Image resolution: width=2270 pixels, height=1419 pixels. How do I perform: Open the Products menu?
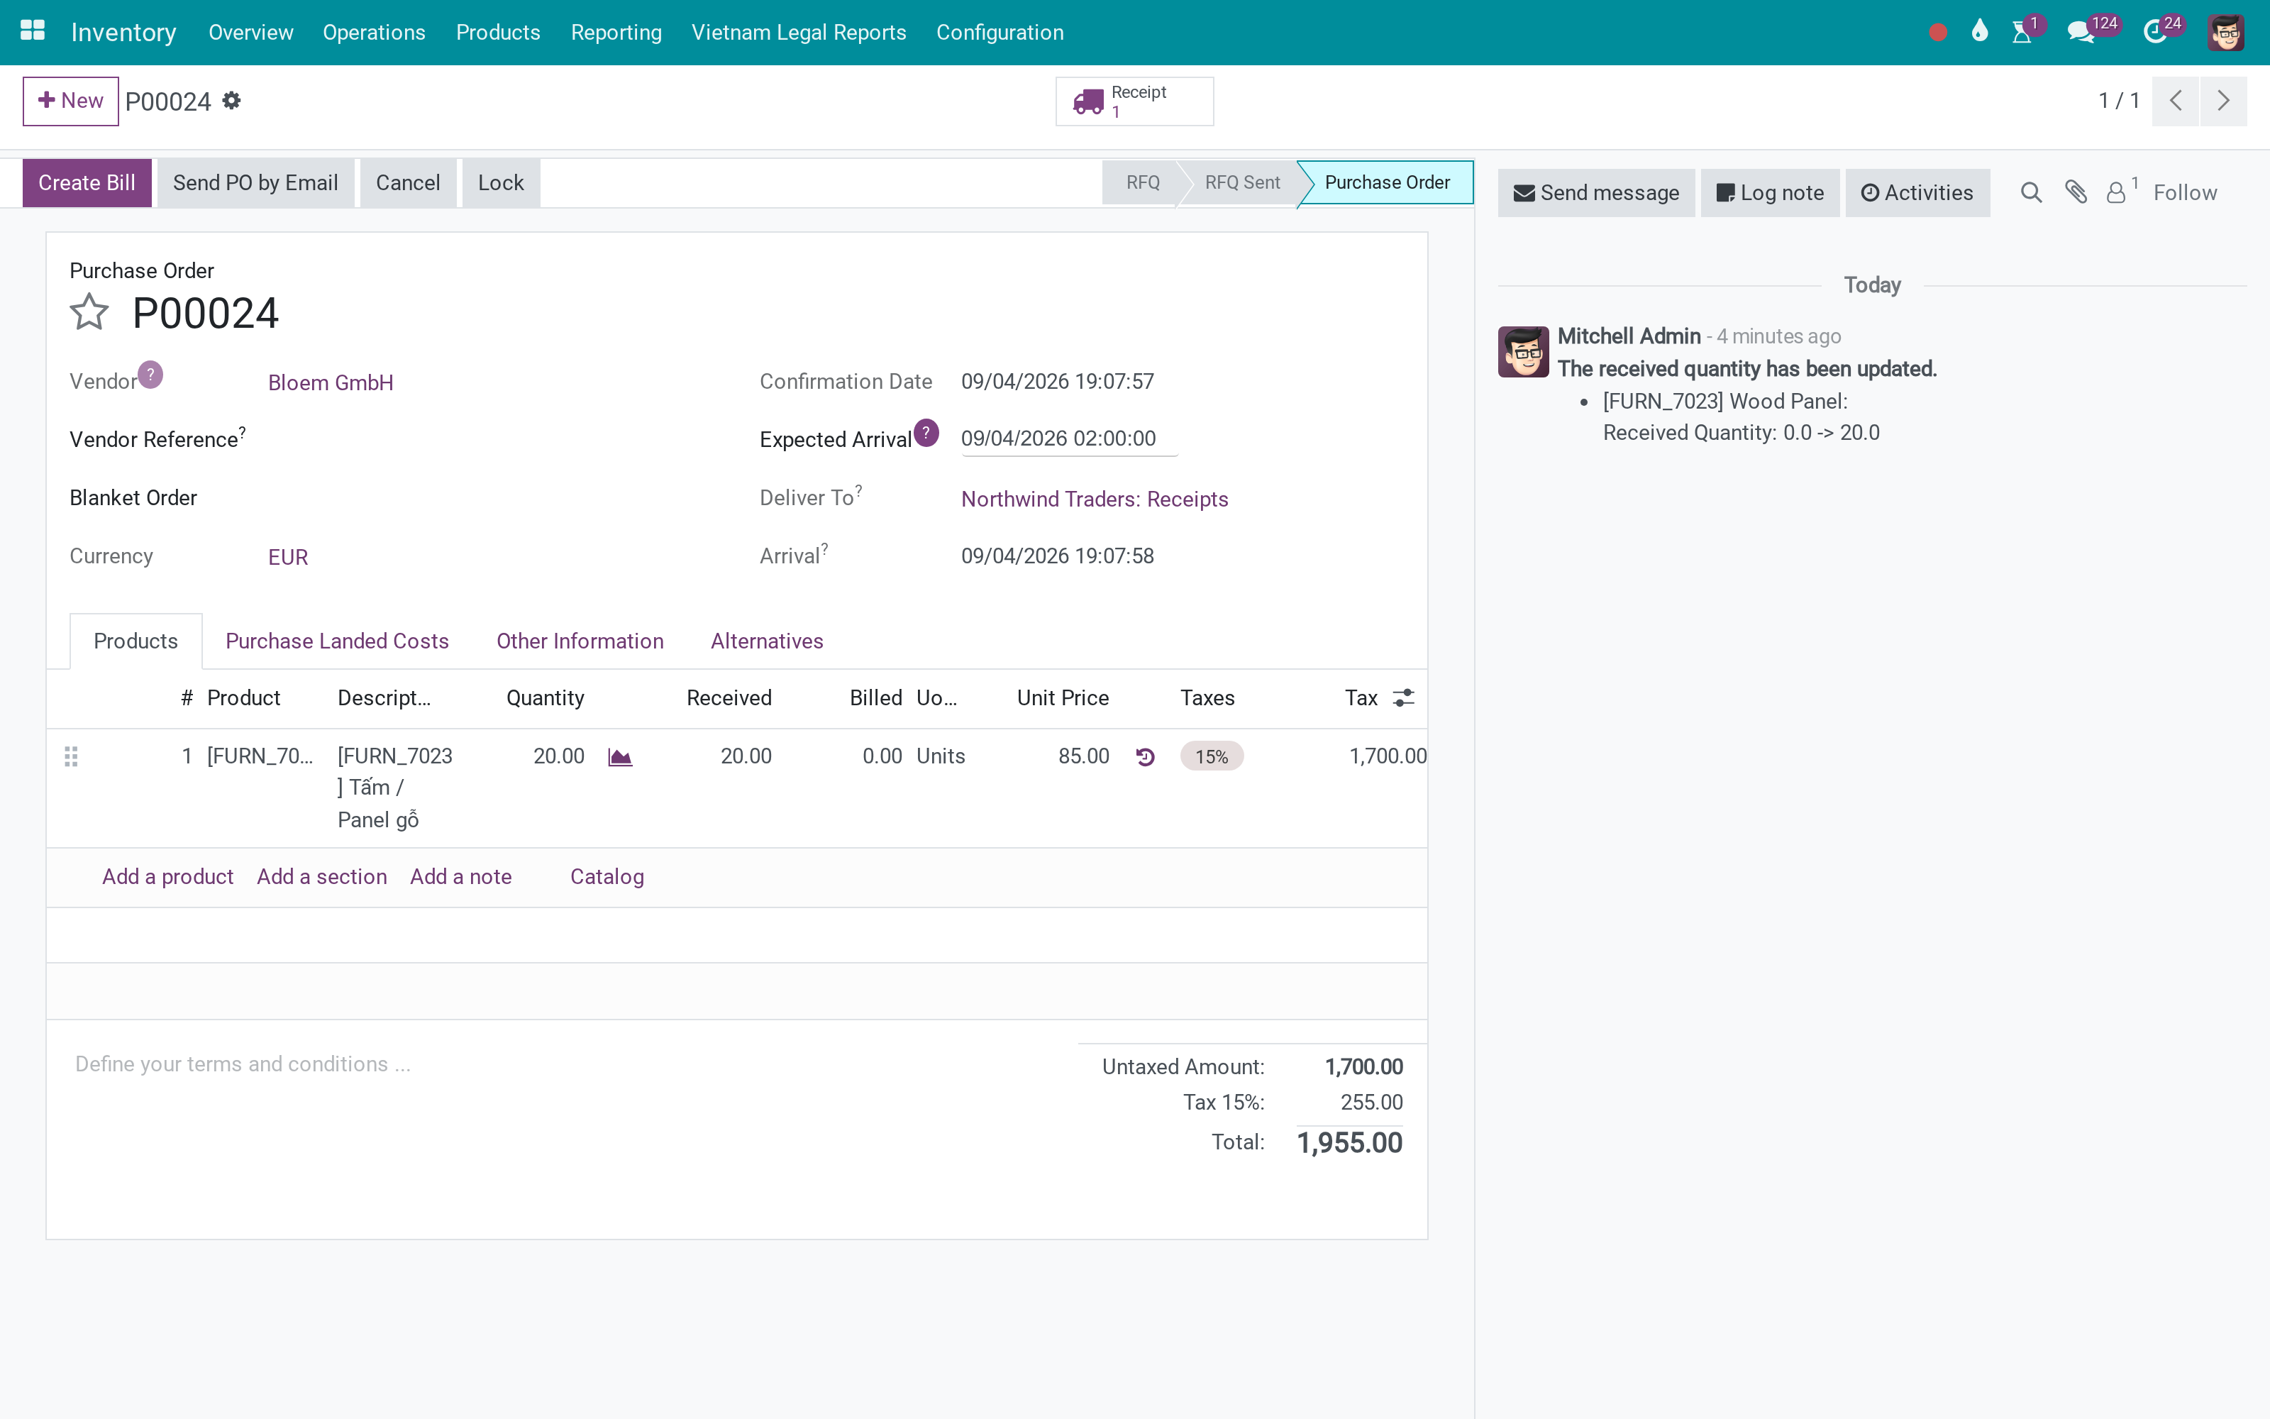click(x=498, y=33)
